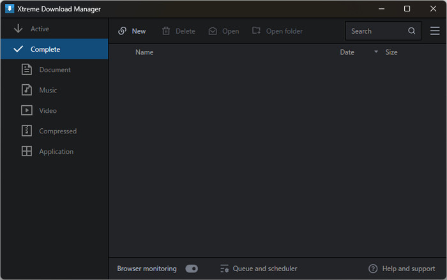
Task: Click the search magnifier icon
Action: pyautogui.click(x=411, y=31)
